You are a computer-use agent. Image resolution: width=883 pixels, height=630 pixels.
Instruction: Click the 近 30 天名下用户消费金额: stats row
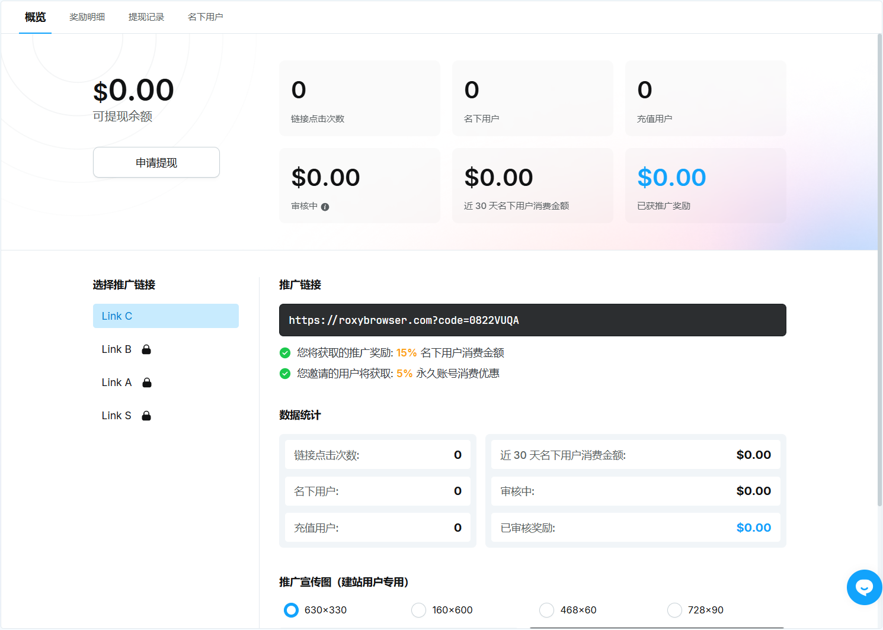636,455
